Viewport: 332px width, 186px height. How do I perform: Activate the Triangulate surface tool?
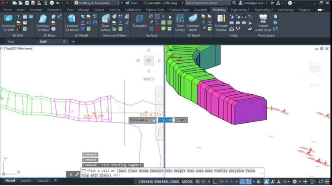tap(140, 22)
